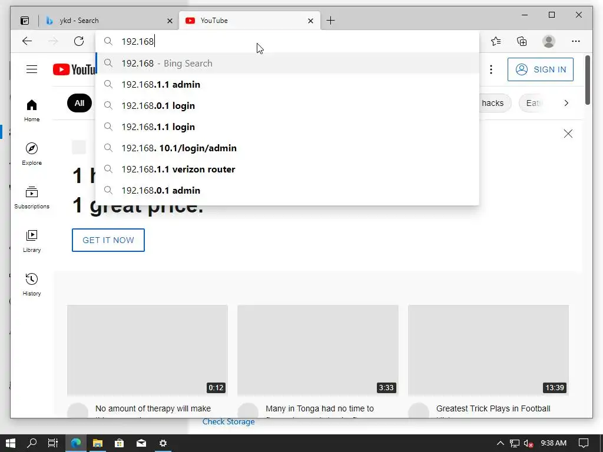Toggle the YouTube hamburger guide menu
Screen dimensions: 603x452
pos(32,69)
